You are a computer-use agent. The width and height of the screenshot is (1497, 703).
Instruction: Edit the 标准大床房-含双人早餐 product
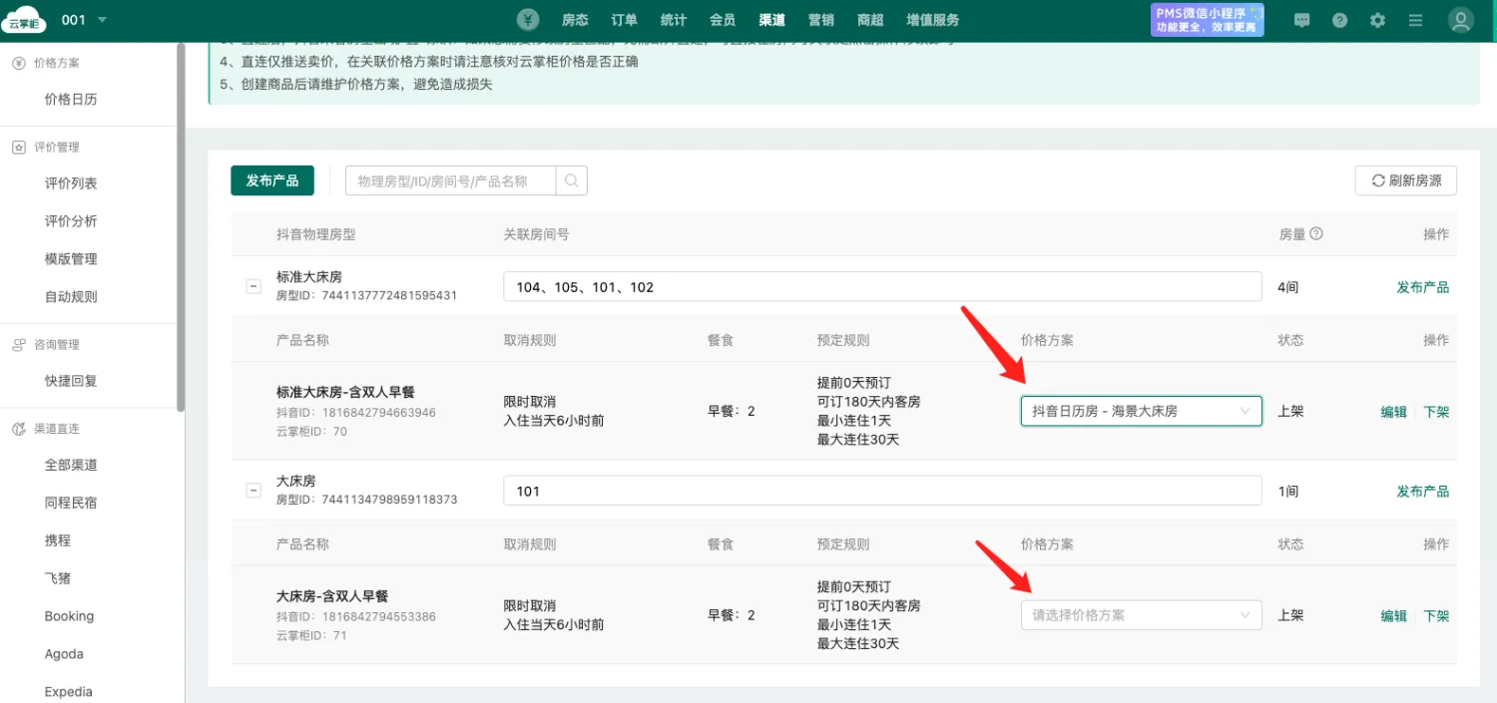point(1394,412)
